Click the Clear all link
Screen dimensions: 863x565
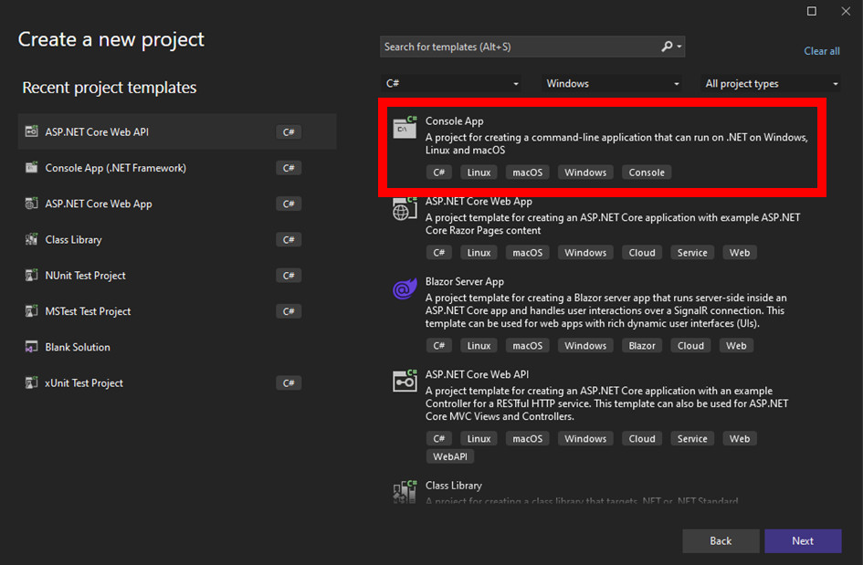822,51
